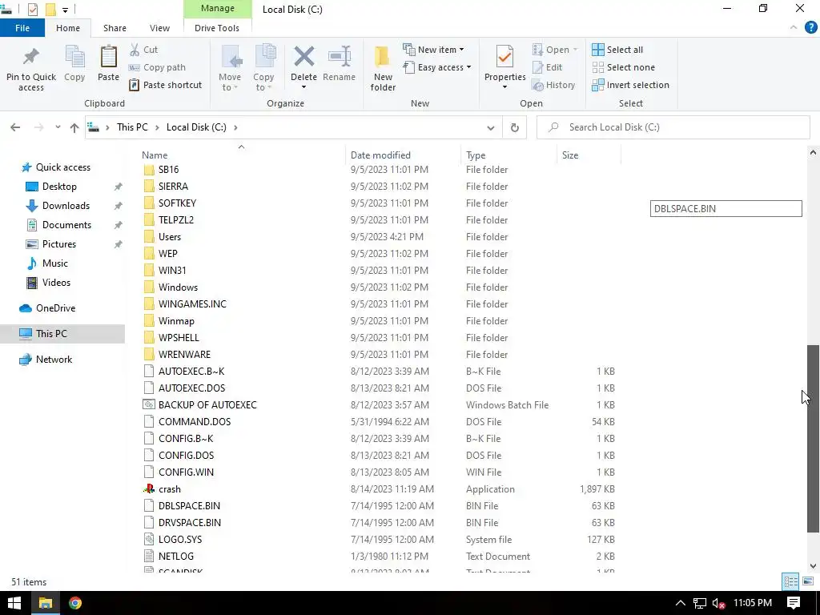This screenshot has height=615, width=820.
Task: Switch to large icons view layout
Action: 808,581
